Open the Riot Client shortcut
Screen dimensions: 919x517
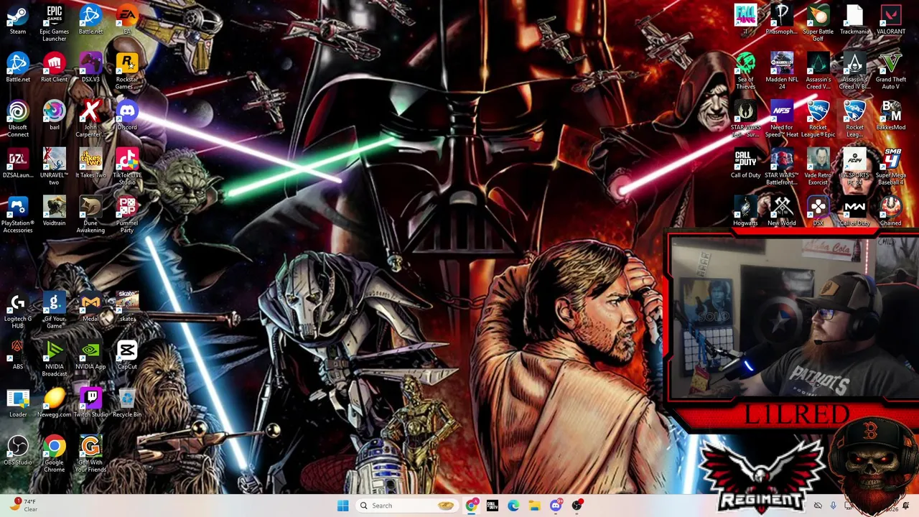click(55, 68)
